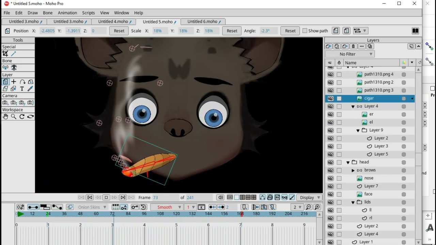
Task: Enable the Show path checkbox
Action: coord(305,31)
